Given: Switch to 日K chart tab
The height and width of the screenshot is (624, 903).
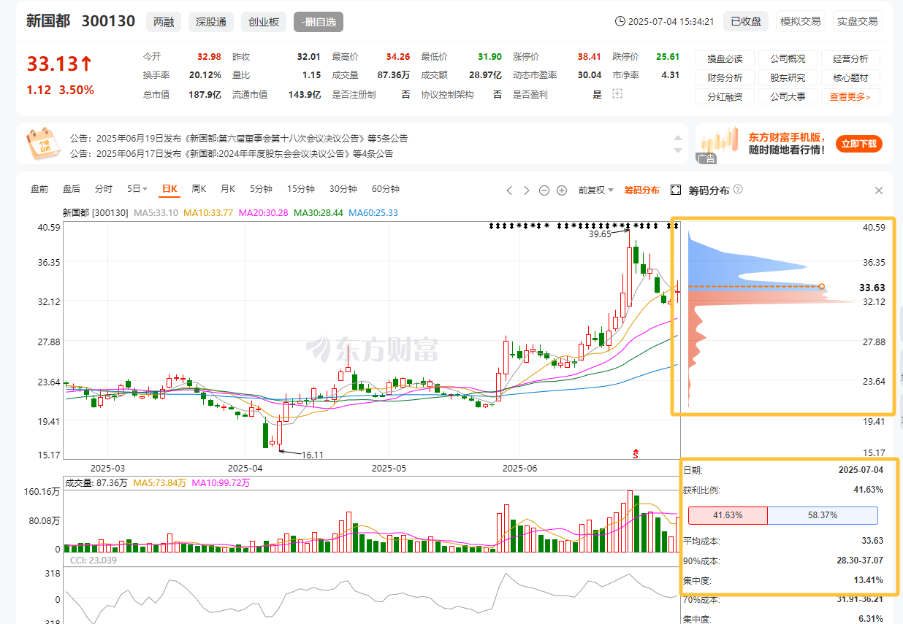Looking at the screenshot, I should (169, 189).
